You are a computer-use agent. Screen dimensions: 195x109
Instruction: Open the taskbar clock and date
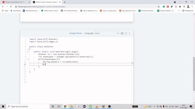coord(183,106)
